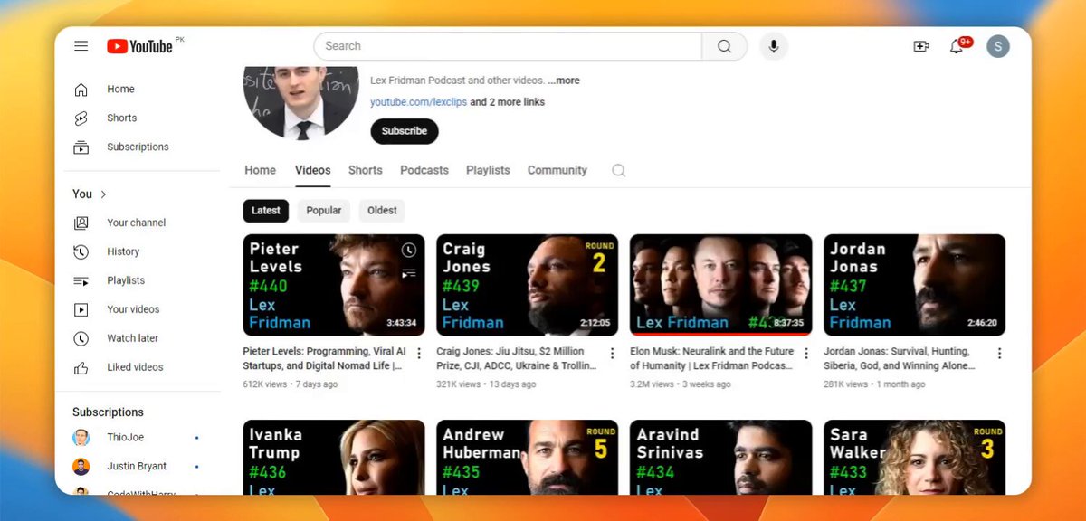Open the 'and 2 more links' text
The height and width of the screenshot is (521, 1086).
point(508,102)
